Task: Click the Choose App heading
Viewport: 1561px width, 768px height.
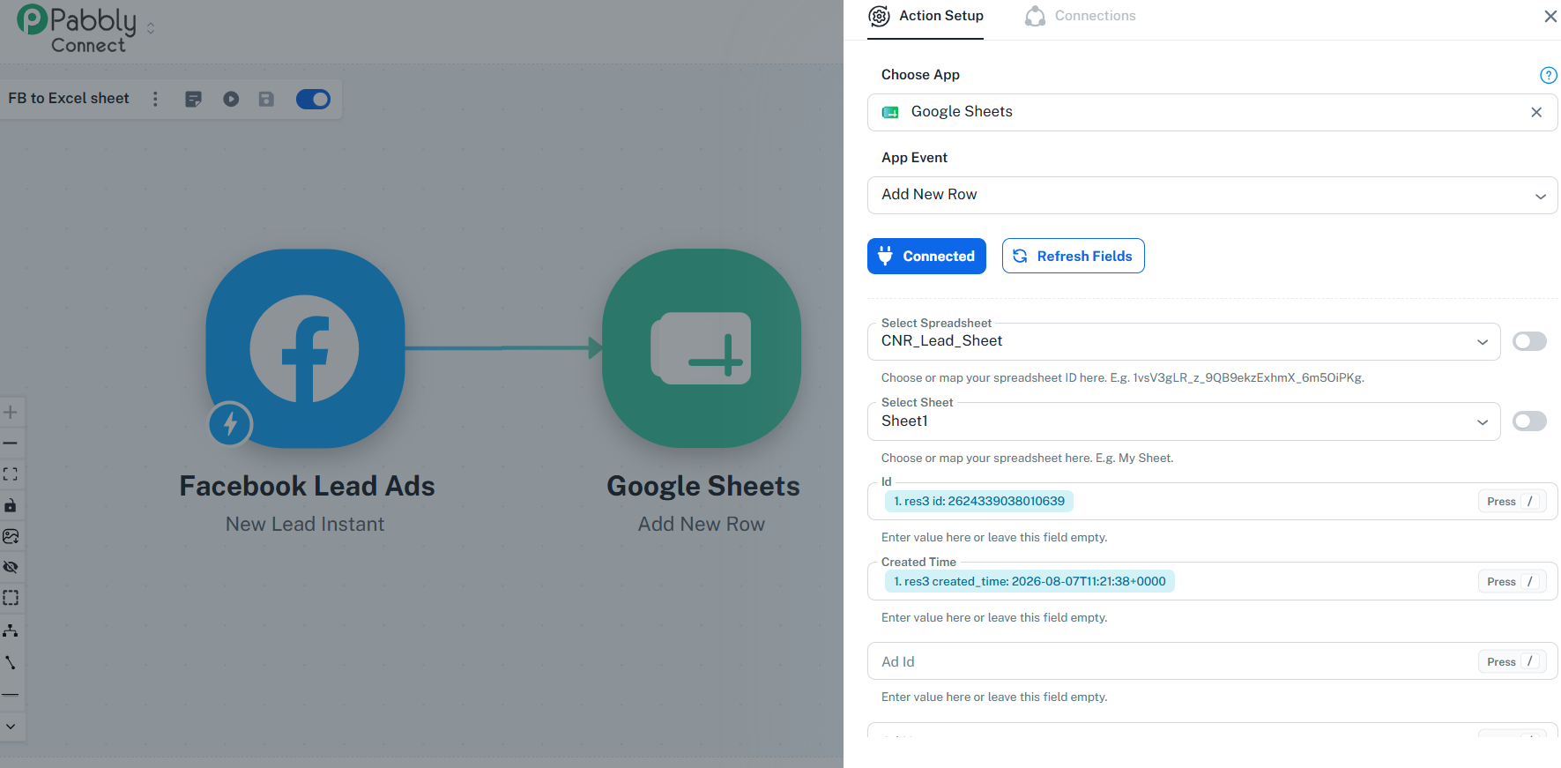Action: tap(920, 75)
